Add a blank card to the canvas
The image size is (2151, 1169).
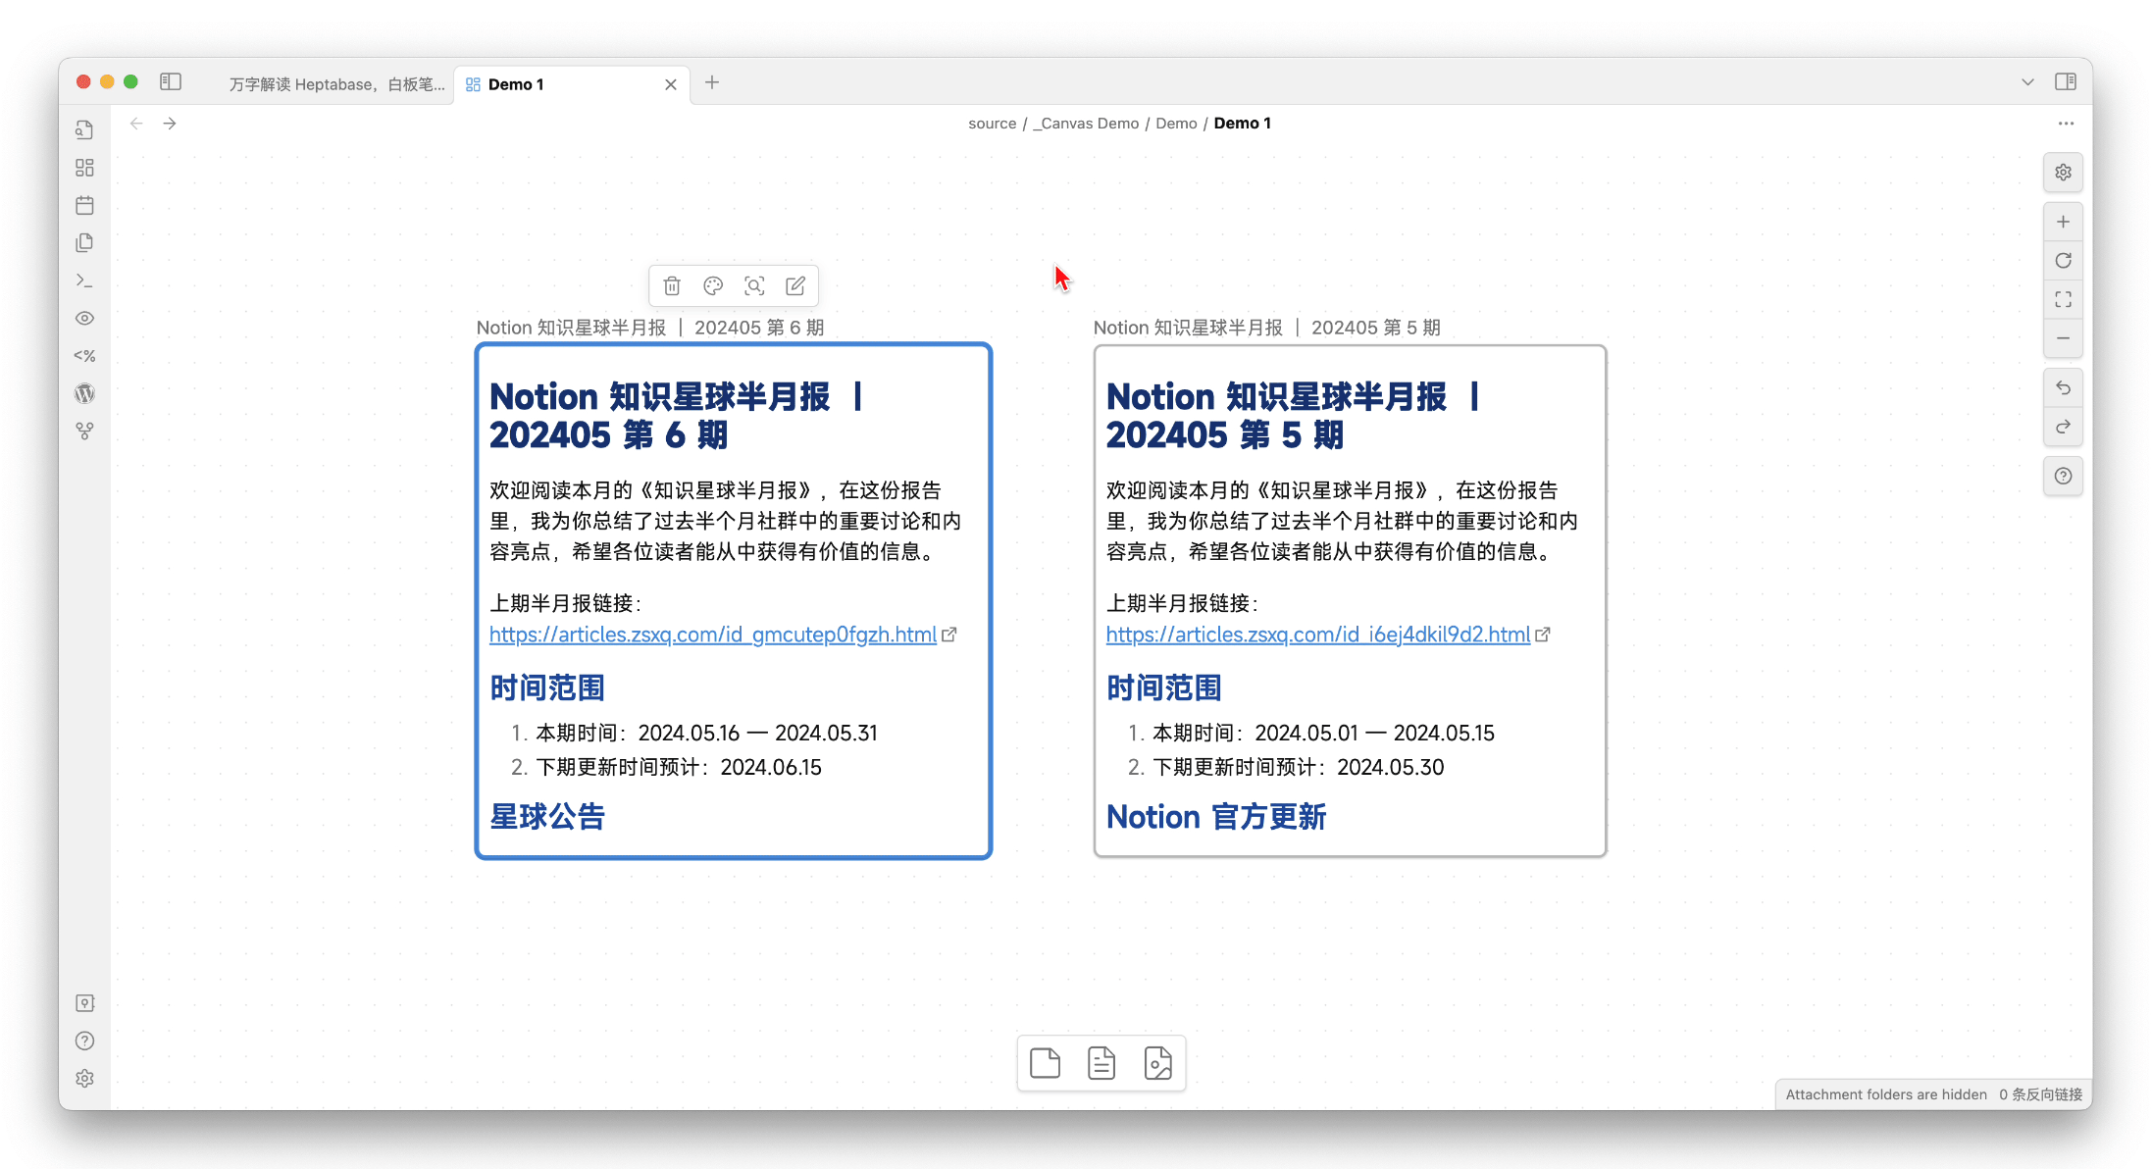click(1046, 1063)
